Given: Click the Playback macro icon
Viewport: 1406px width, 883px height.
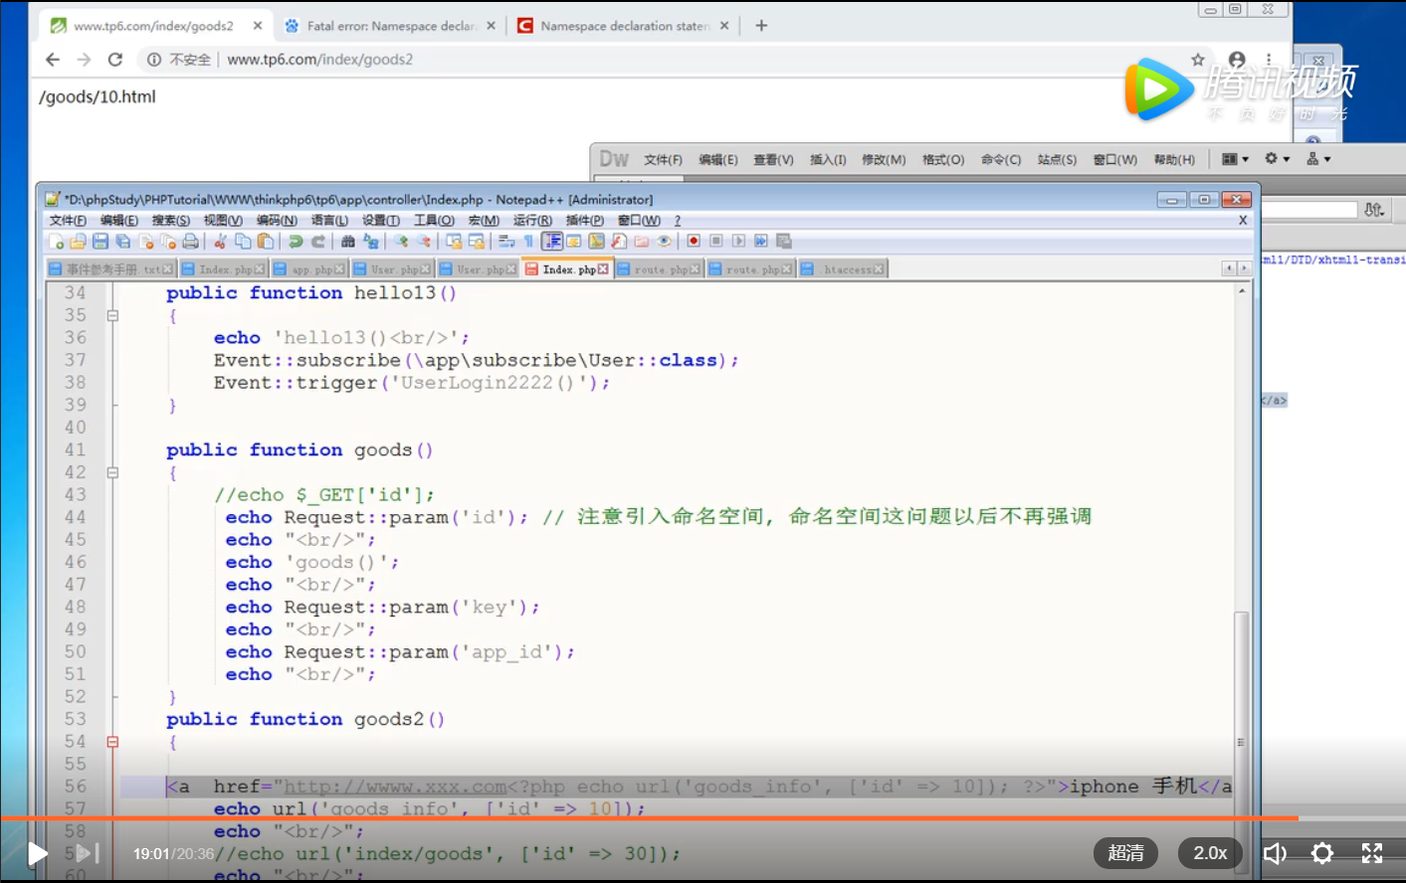Looking at the screenshot, I should (x=738, y=241).
